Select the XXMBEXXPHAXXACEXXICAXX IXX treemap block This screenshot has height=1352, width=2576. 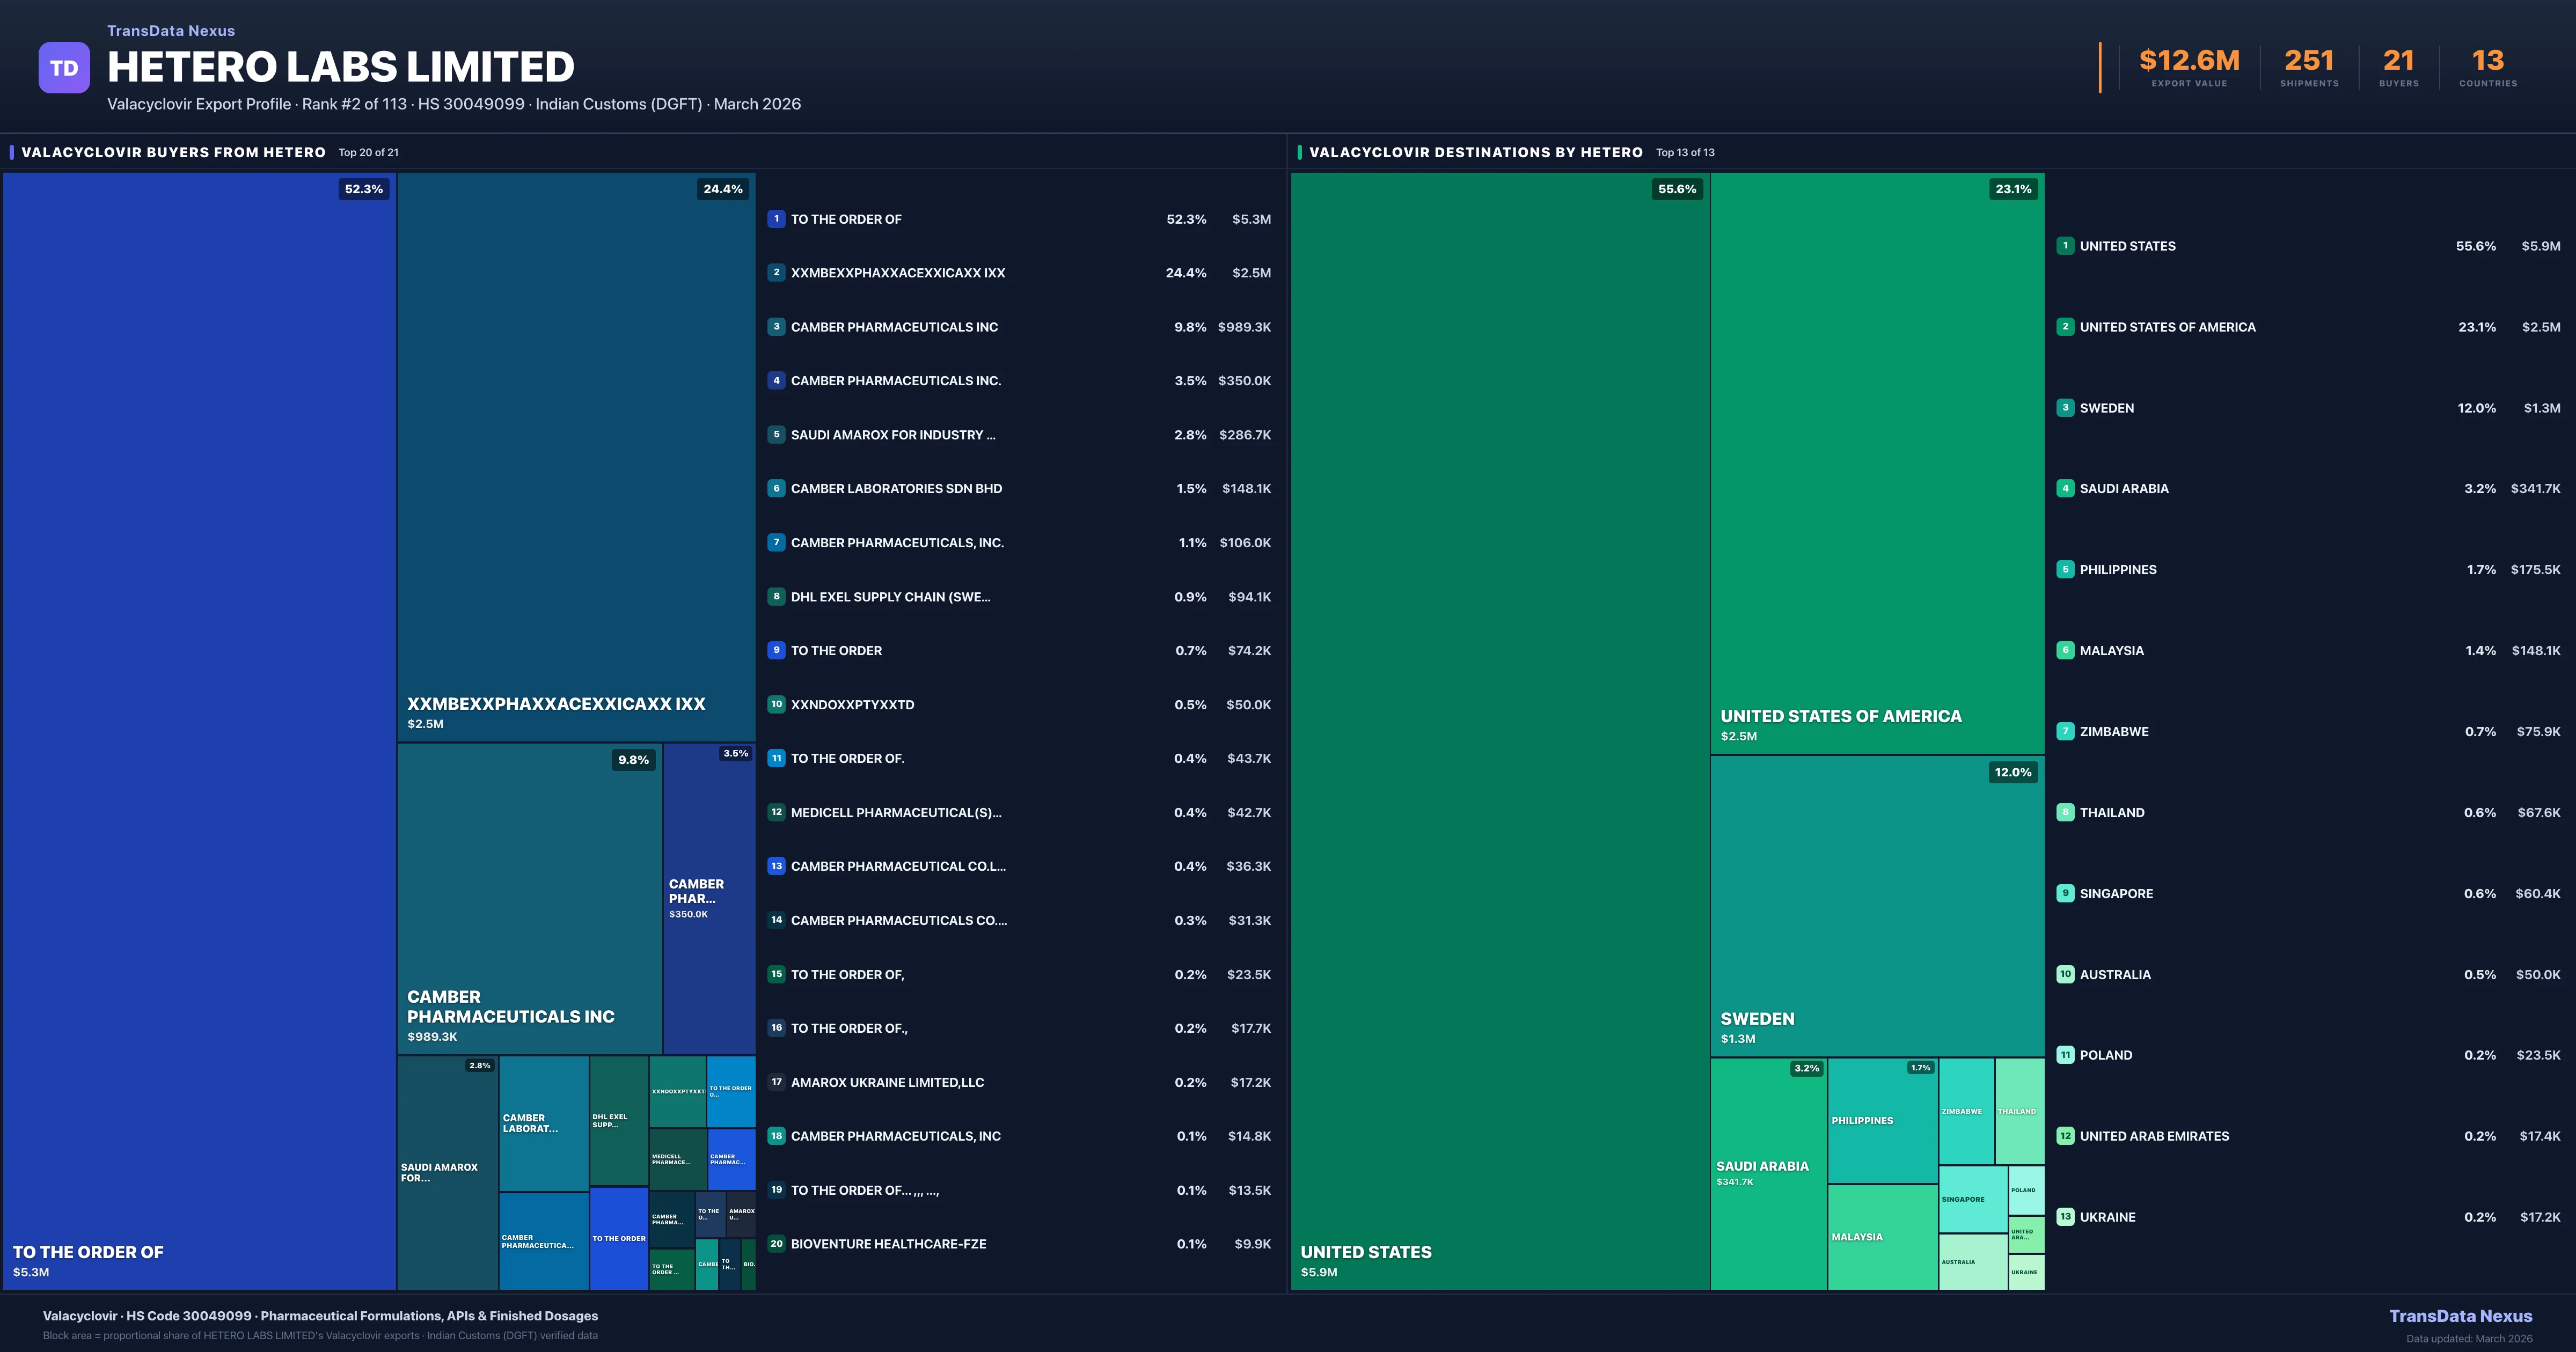point(576,457)
